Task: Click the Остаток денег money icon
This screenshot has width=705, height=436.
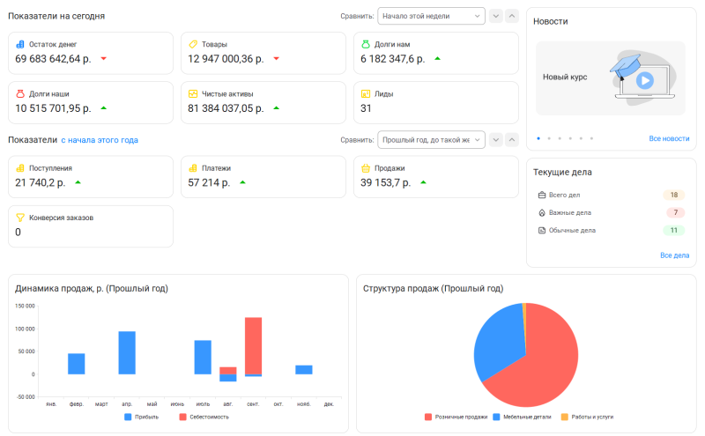Action: click(20, 44)
